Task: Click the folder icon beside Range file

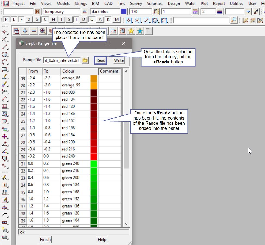Action: click(85, 60)
